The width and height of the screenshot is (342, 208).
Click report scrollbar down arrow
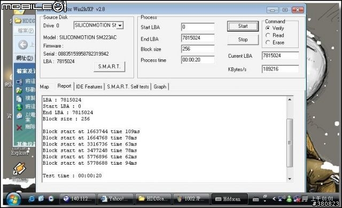point(290,179)
